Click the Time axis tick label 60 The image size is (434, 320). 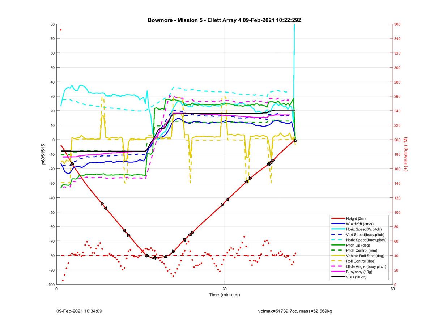392,289
